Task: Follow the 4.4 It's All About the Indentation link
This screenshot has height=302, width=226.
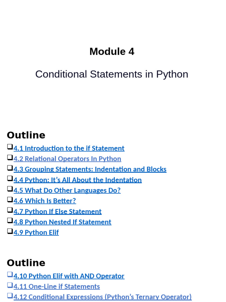Action: pos(77,180)
